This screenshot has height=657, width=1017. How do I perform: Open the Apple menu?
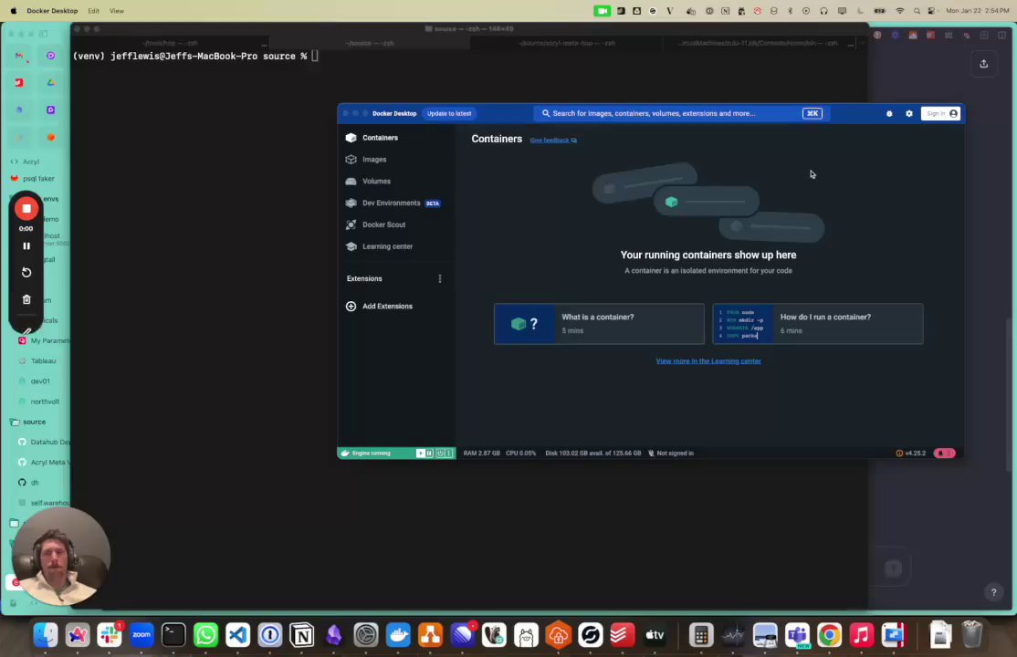pos(14,10)
